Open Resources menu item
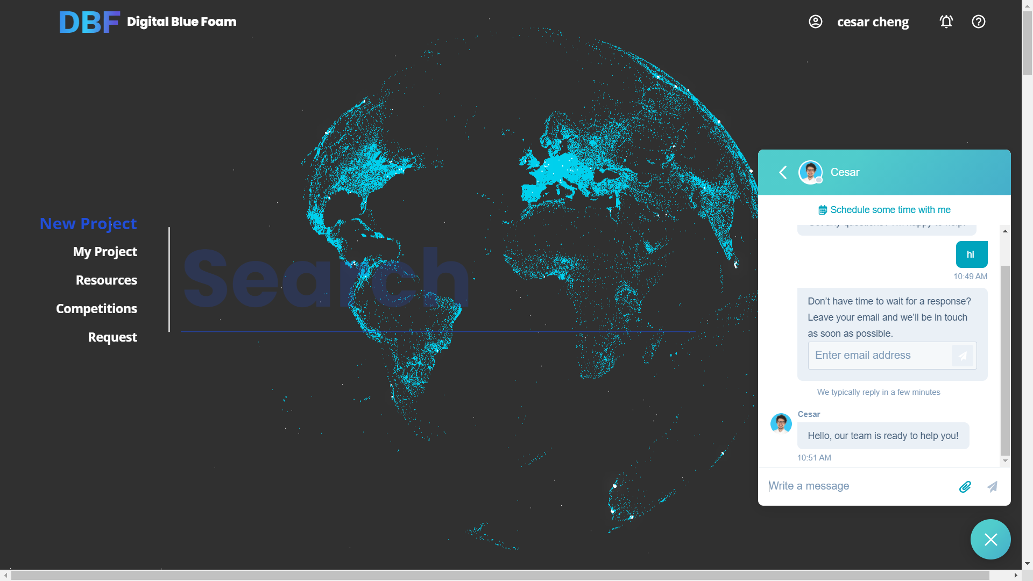1033x581 pixels. pyautogui.click(x=107, y=280)
